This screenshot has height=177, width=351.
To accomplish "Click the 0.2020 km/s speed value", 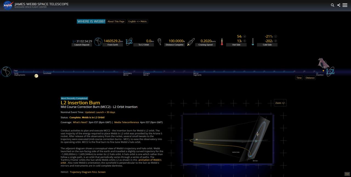I will coord(208,41).
